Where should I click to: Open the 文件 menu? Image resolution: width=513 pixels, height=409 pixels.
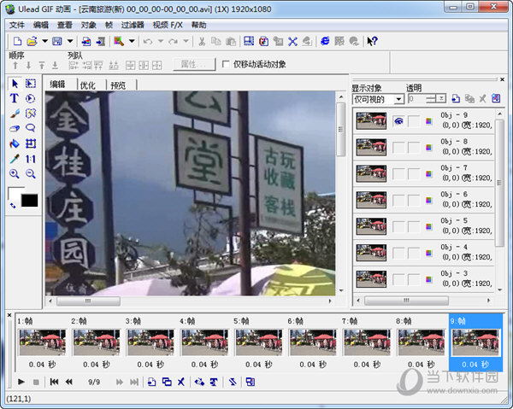pos(17,25)
